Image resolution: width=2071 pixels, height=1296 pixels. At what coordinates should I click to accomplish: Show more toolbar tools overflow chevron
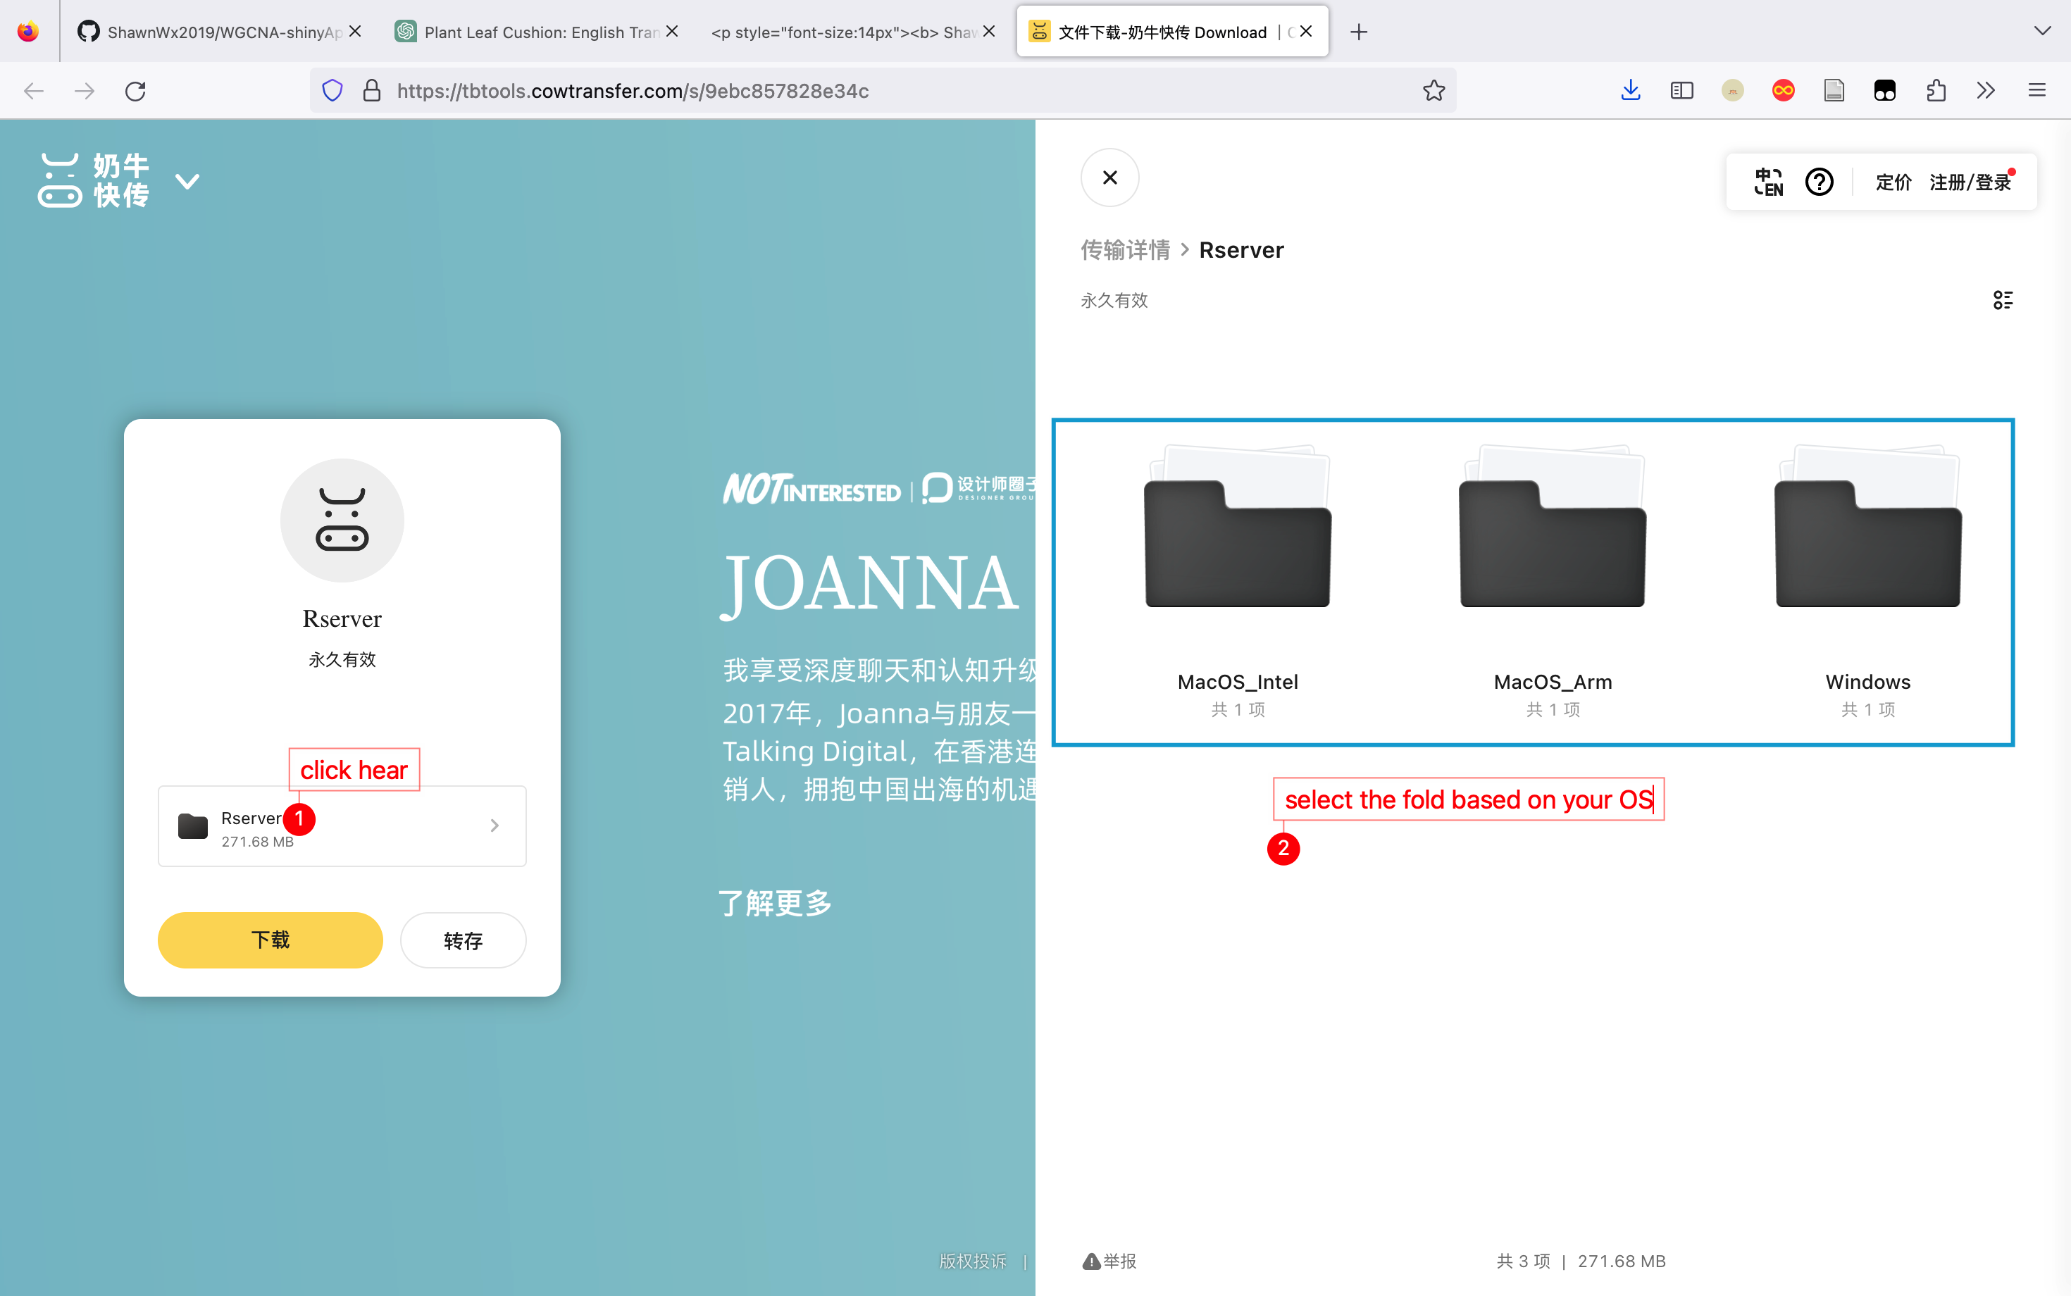pyautogui.click(x=1986, y=91)
